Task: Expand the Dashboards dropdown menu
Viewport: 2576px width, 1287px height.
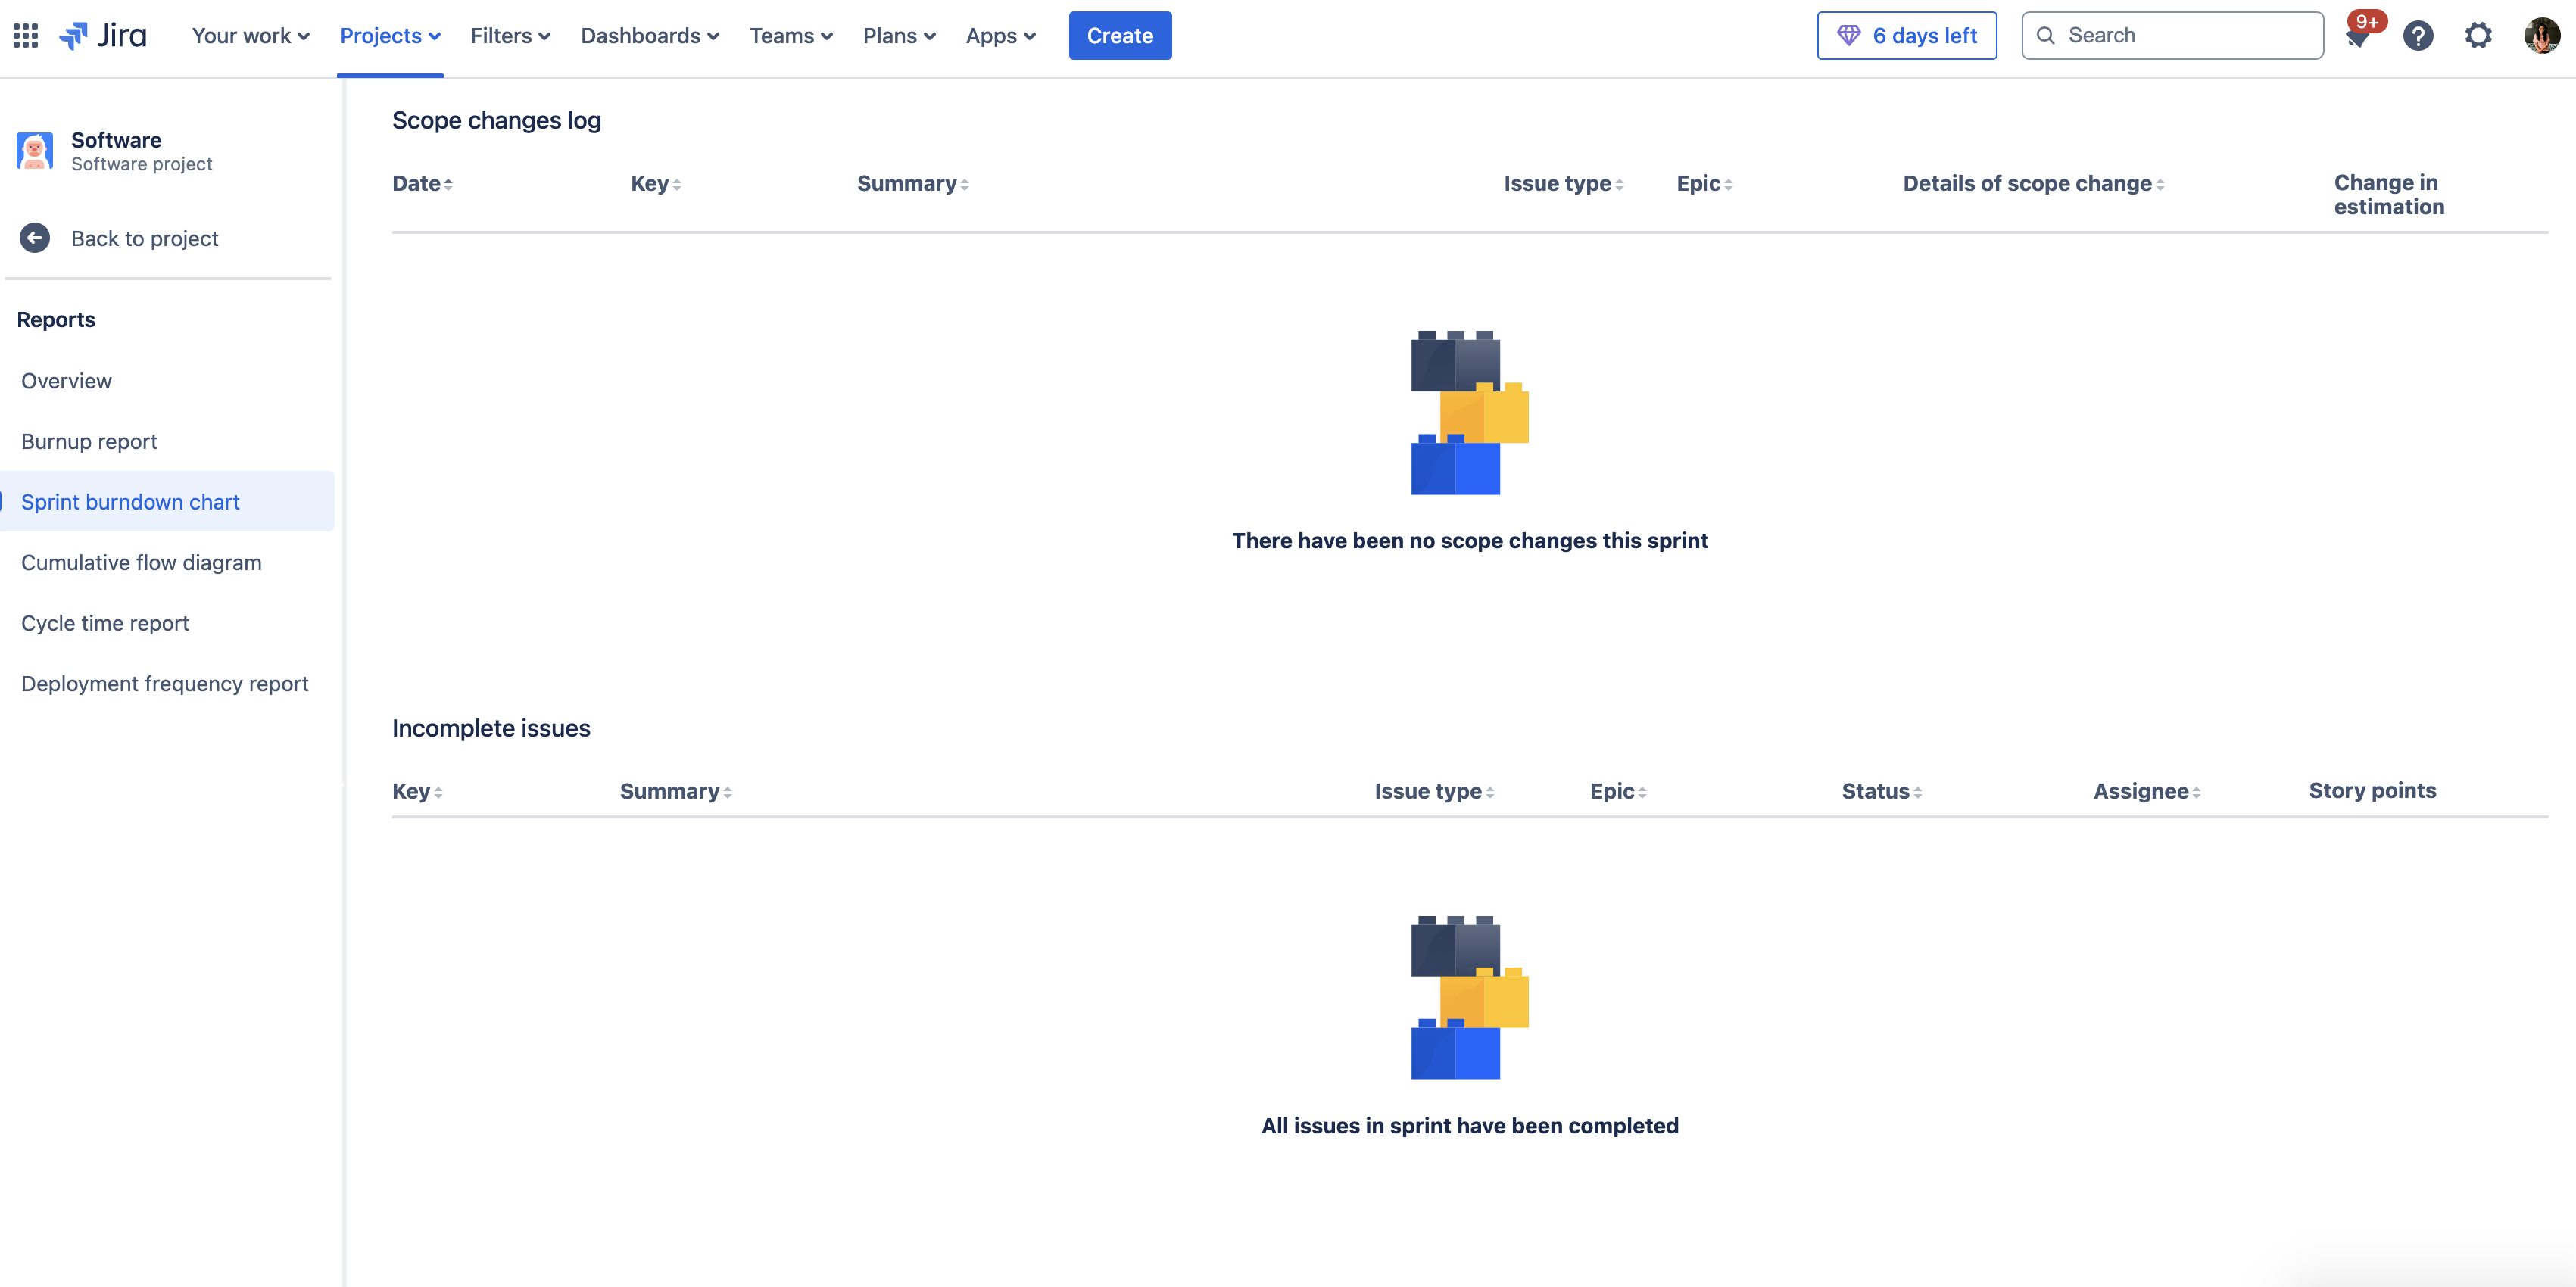Action: click(649, 36)
